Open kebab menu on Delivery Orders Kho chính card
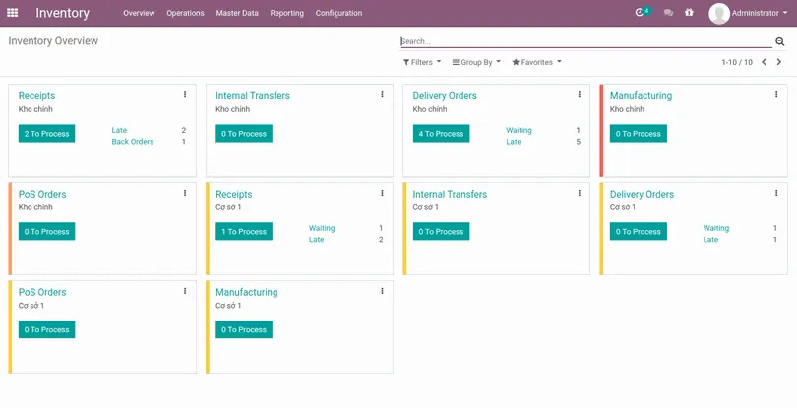 point(580,94)
